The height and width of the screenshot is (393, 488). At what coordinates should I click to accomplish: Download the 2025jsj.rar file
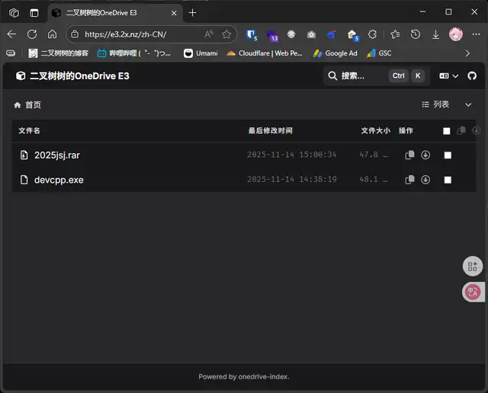(425, 155)
